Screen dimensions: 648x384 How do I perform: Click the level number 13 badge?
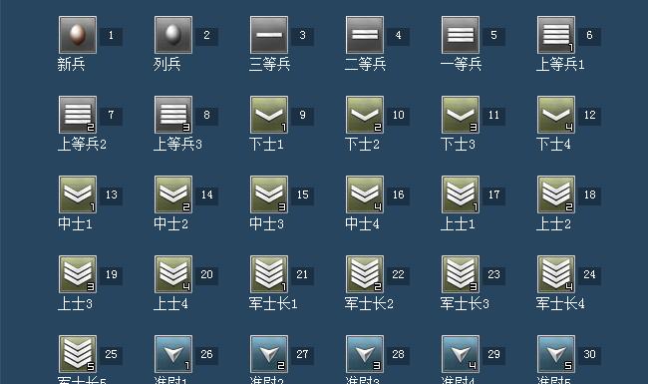click(111, 195)
